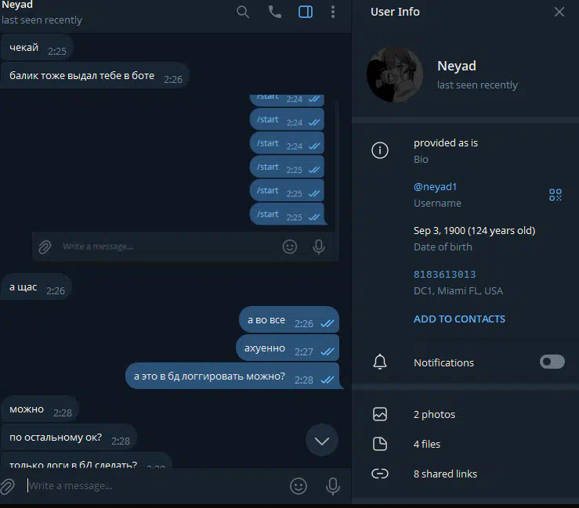Copy the user ID 8183613013

point(444,275)
